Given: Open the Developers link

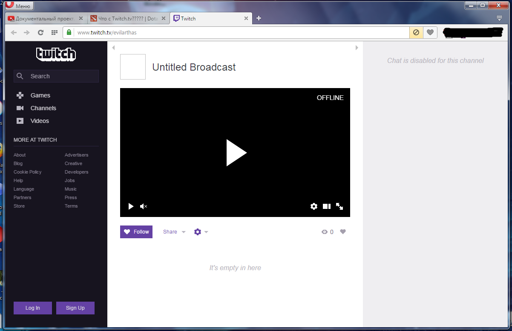Looking at the screenshot, I should (77, 172).
